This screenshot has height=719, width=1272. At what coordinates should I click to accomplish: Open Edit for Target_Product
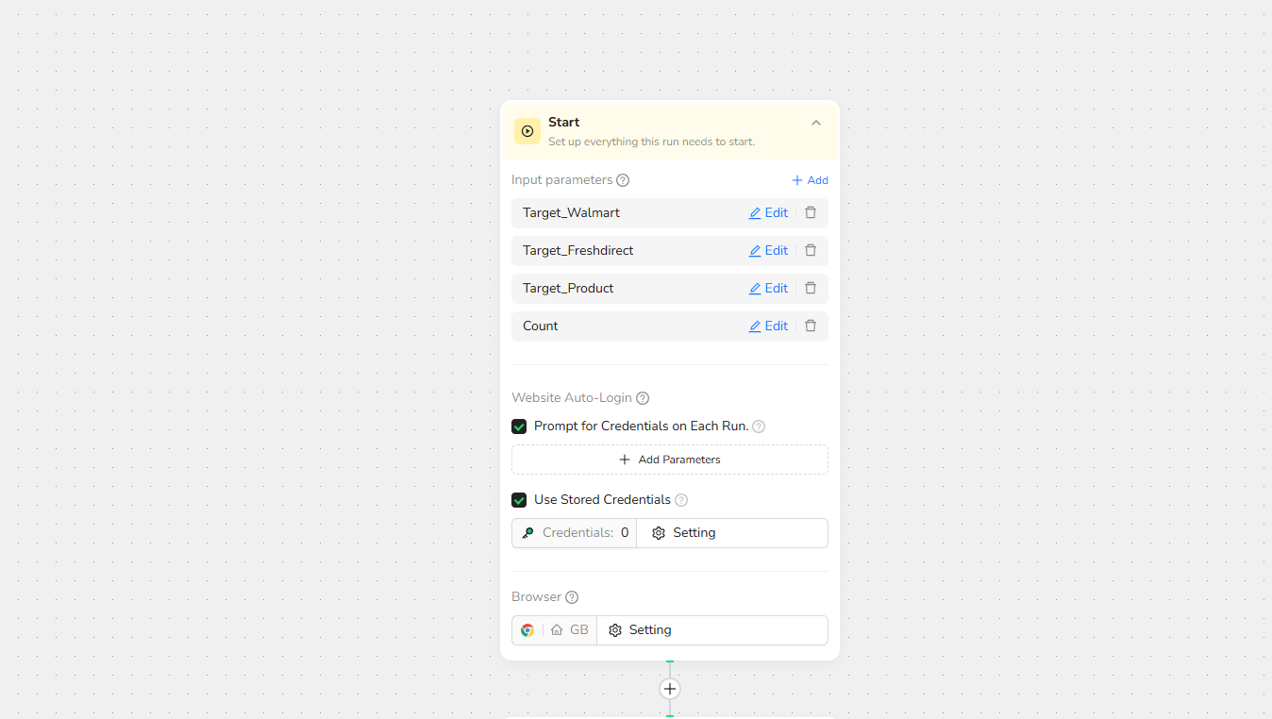click(768, 289)
